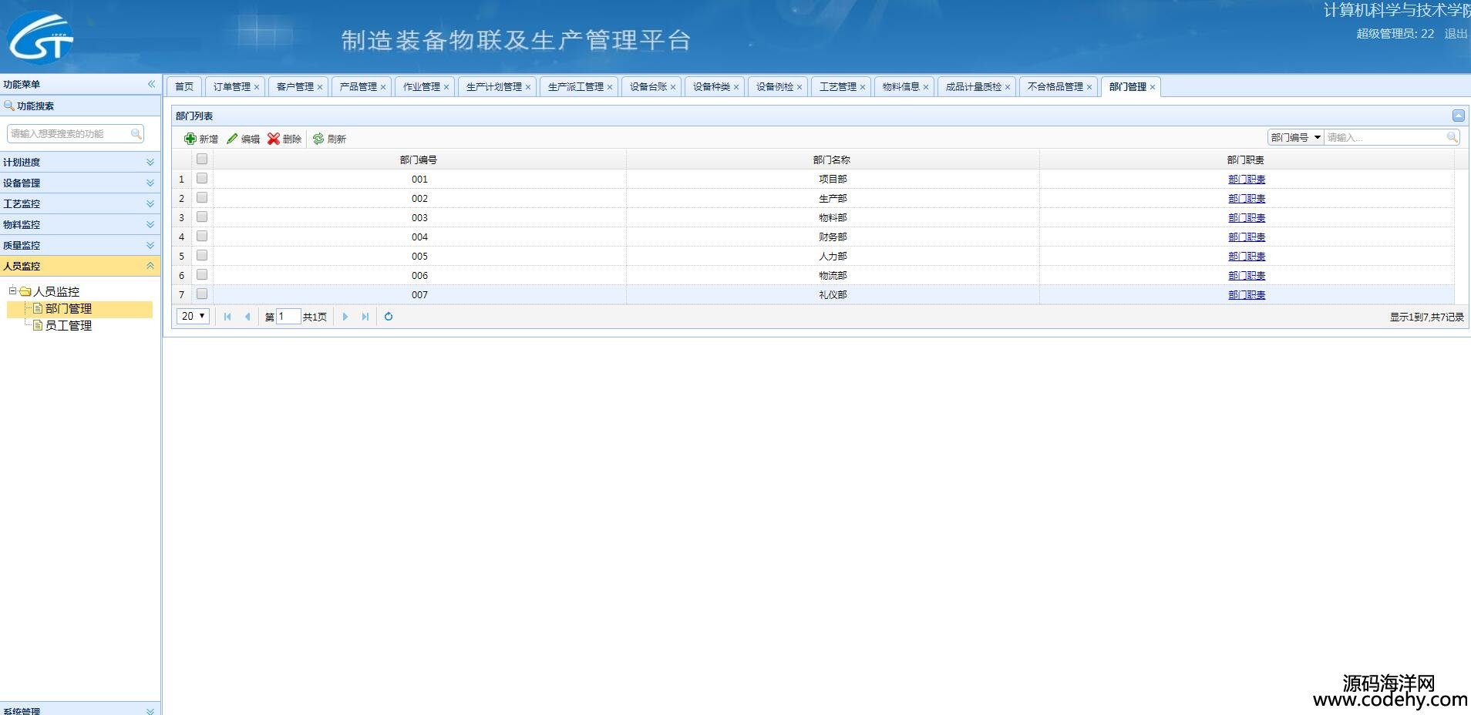Image resolution: width=1471 pixels, height=715 pixels.
Task: Open the page size dropdown showing 20
Action: point(193,317)
